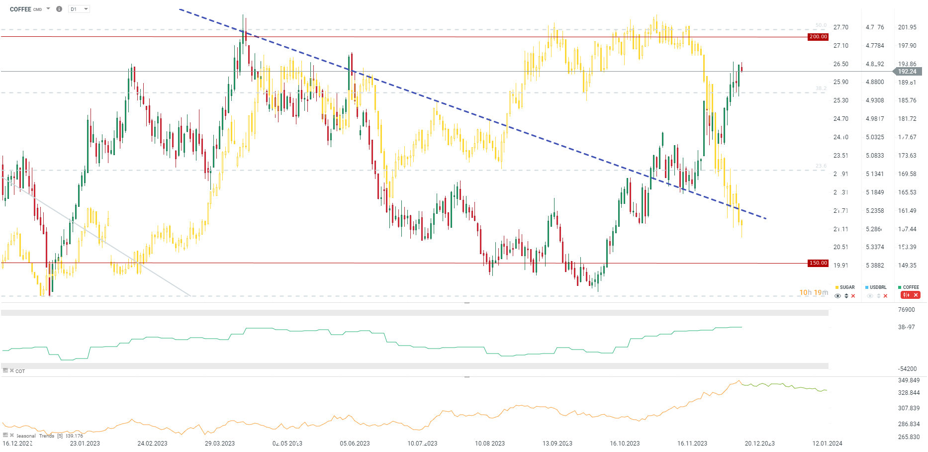Remove the COT indicator panel
The image size is (928, 452).
tap(12, 370)
